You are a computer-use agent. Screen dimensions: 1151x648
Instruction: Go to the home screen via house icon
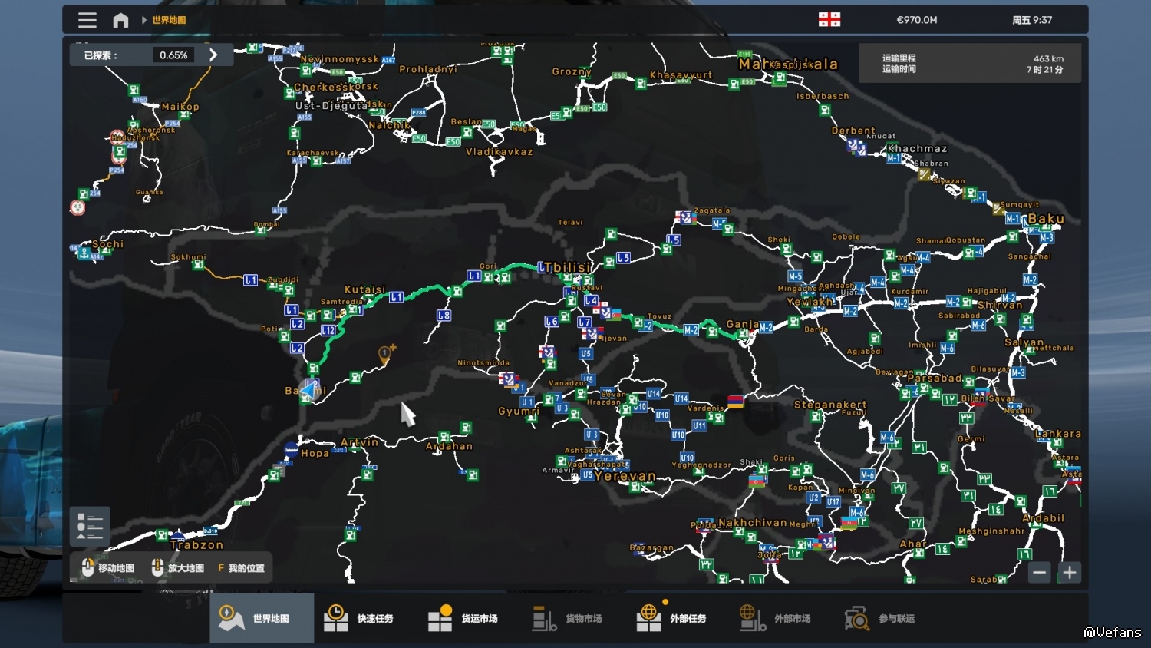pyautogui.click(x=120, y=20)
